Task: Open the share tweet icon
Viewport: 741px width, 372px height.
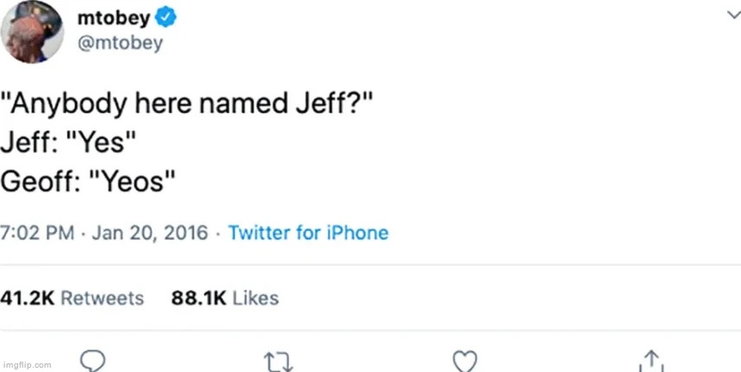Action: pos(651,359)
